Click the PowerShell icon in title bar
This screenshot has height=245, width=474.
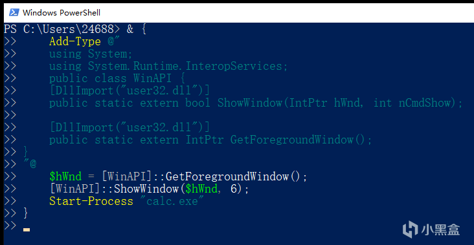point(14,13)
